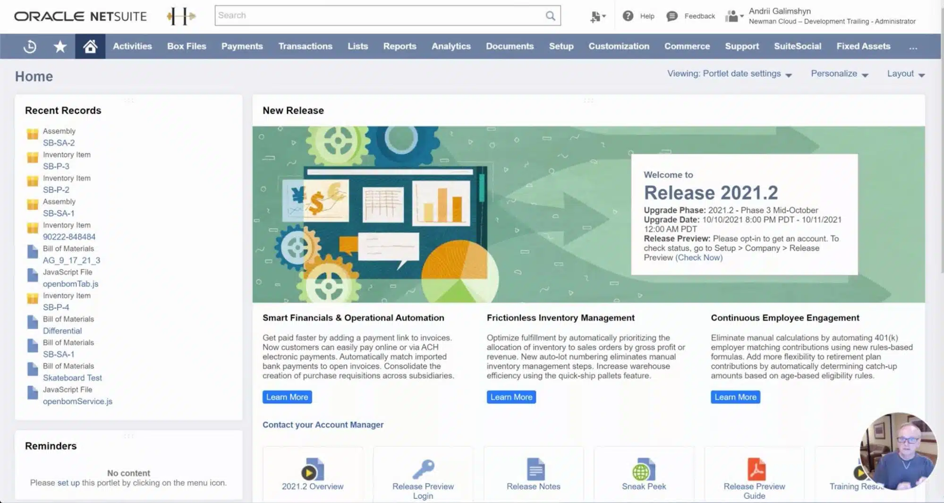
Task: Open the Skateboard Test record link
Action: click(72, 378)
